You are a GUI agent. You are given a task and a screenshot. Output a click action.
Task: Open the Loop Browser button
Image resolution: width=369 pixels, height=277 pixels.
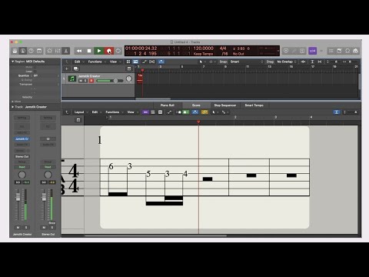[347, 51]
